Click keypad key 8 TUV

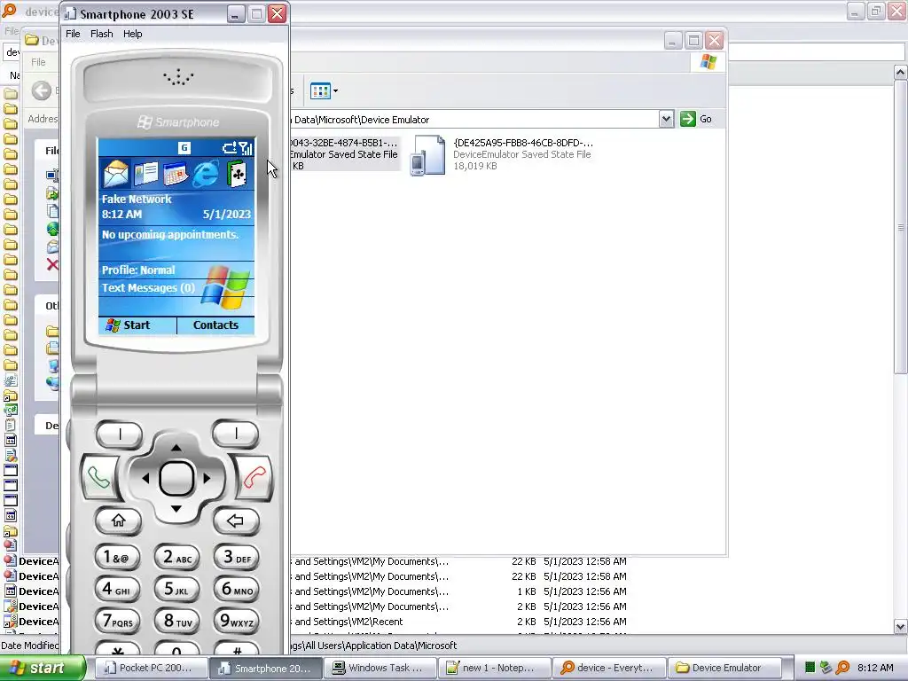pyautogui.click(x=176, y=621)
